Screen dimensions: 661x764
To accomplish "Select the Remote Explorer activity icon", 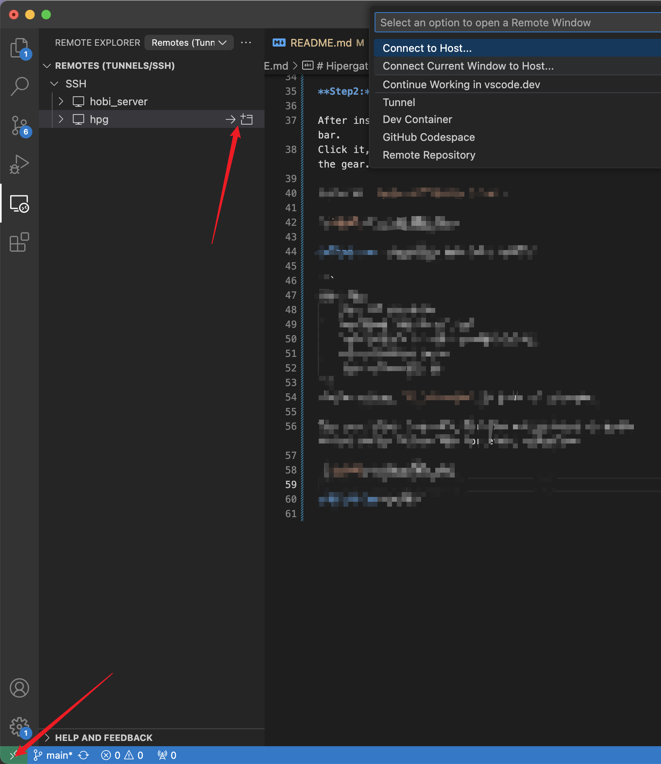I will pyautogui.click(x=19, y=203).
